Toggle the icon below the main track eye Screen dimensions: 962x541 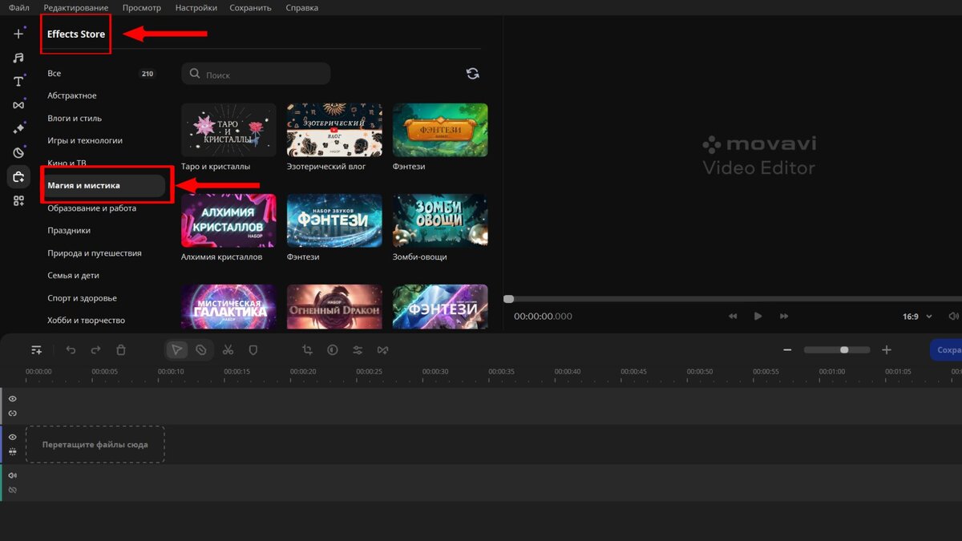12,451
